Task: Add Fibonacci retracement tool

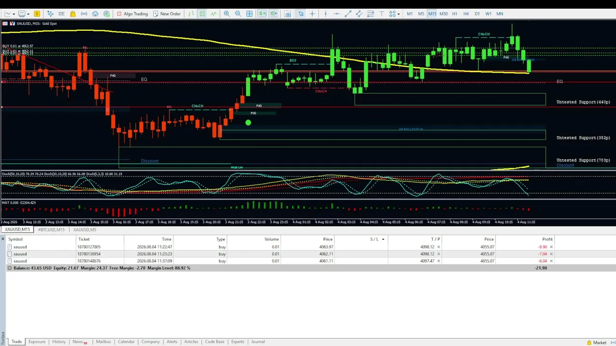Action: click(370, 13)
